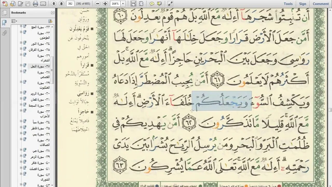Go to next page with down arrow
The width and height of the screenshot is (332, 187).
[61, 4]
